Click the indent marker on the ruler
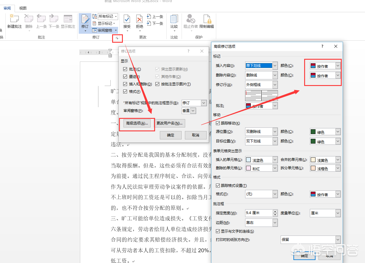Image resolution: width=365 pixels, height=263 pixels. [x=110, y=53]
